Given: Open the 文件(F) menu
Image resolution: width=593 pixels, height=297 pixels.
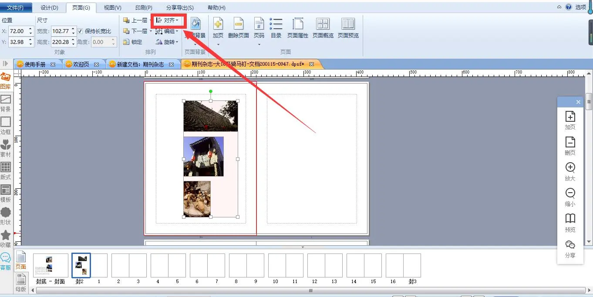Looking at the screenshot, I should click(x=16, y=8).
